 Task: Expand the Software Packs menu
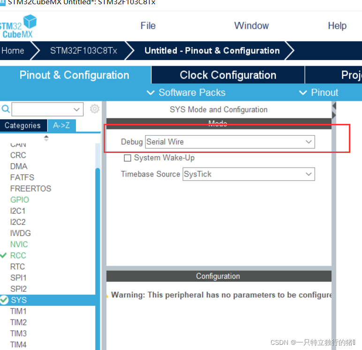point(186,92)
